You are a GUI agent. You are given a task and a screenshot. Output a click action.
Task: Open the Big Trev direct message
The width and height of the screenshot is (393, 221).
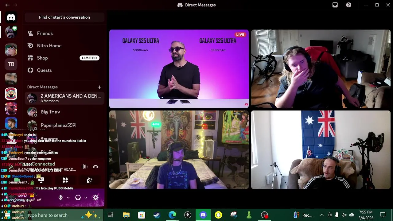tap(64, 112)
